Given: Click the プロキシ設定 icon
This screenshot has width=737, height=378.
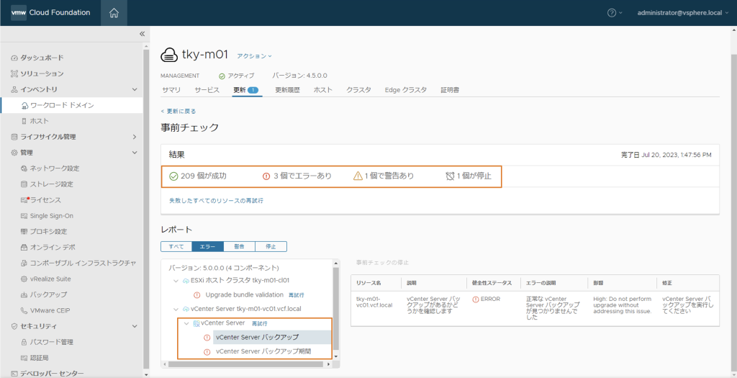Looking at the screenshot, I should coord(24,231).
